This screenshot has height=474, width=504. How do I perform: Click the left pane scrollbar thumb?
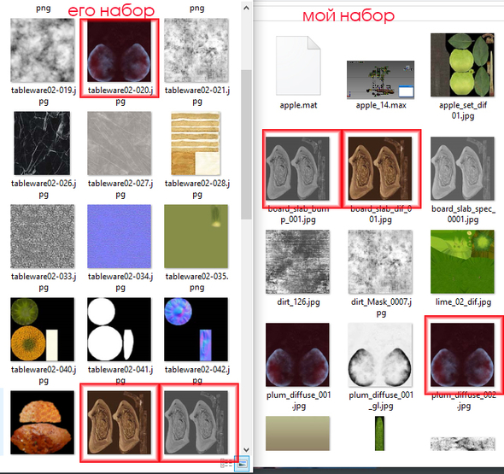coord(246,144)
